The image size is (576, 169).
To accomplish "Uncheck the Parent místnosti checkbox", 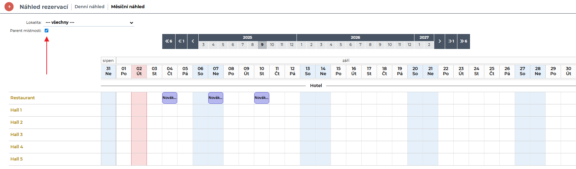I will [x=47, y=31].
